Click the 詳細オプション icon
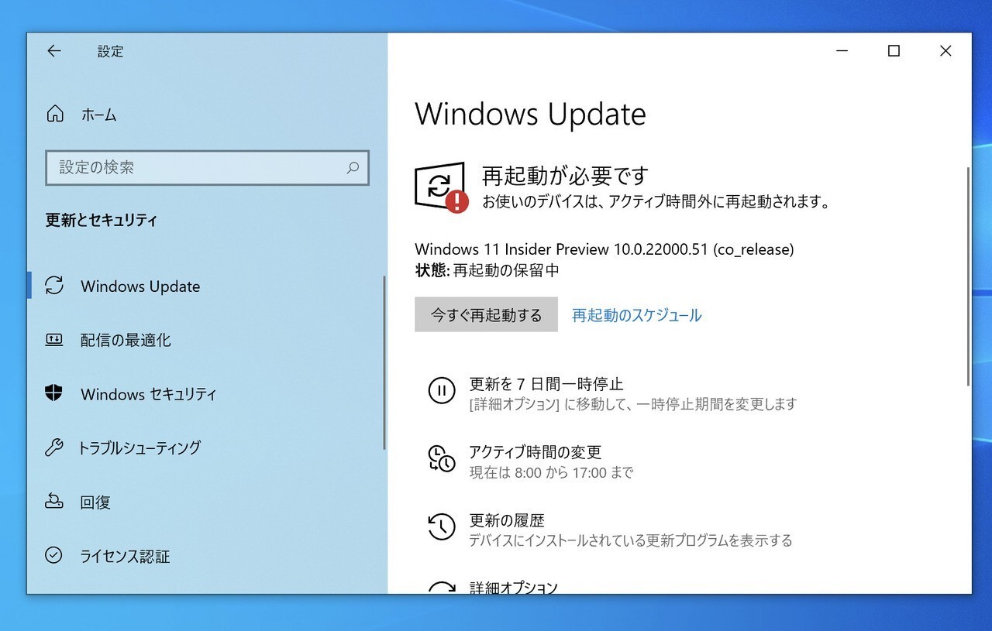This screenshot has width=992, height=631. (442, 586)
